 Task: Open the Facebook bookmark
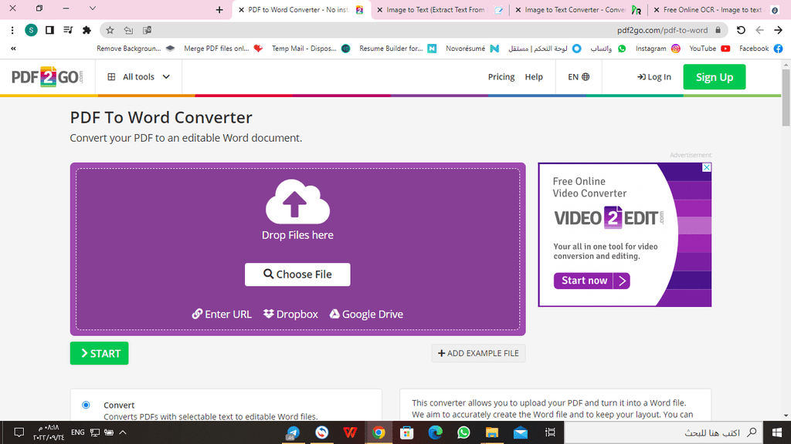tap(761, 49)
